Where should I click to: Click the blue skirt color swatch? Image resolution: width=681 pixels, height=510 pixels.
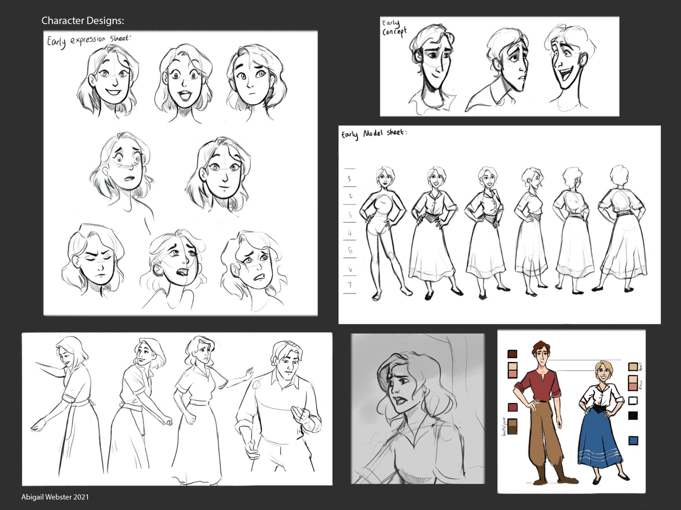633,441
